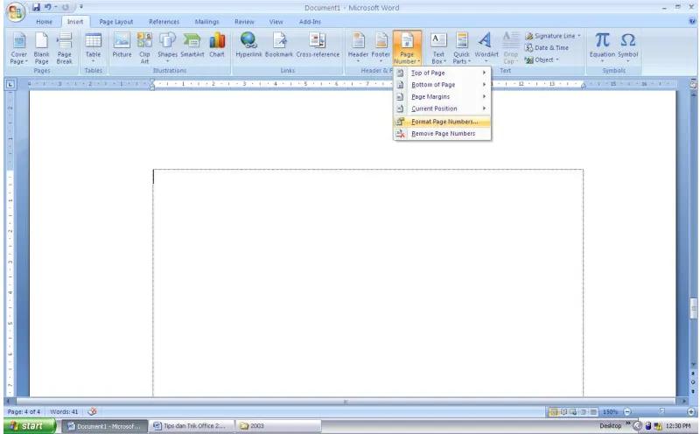Click the zoom out minus button
The width and height of the screenshot is (700, 434).
pyautogui.click(x=627, y=411)
